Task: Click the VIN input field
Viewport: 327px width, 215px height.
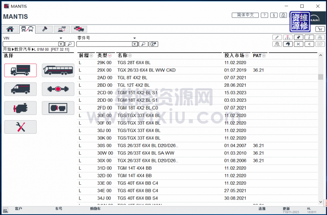Action: point(31,44)
